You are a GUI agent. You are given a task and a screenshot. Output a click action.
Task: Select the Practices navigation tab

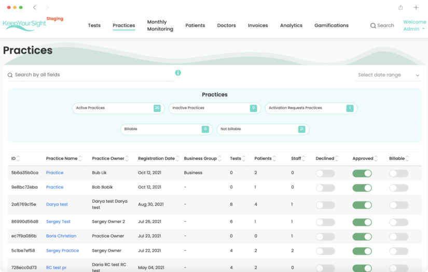click(124, 25)
